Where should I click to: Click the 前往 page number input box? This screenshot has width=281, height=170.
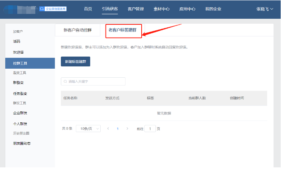tap(150, 129)
